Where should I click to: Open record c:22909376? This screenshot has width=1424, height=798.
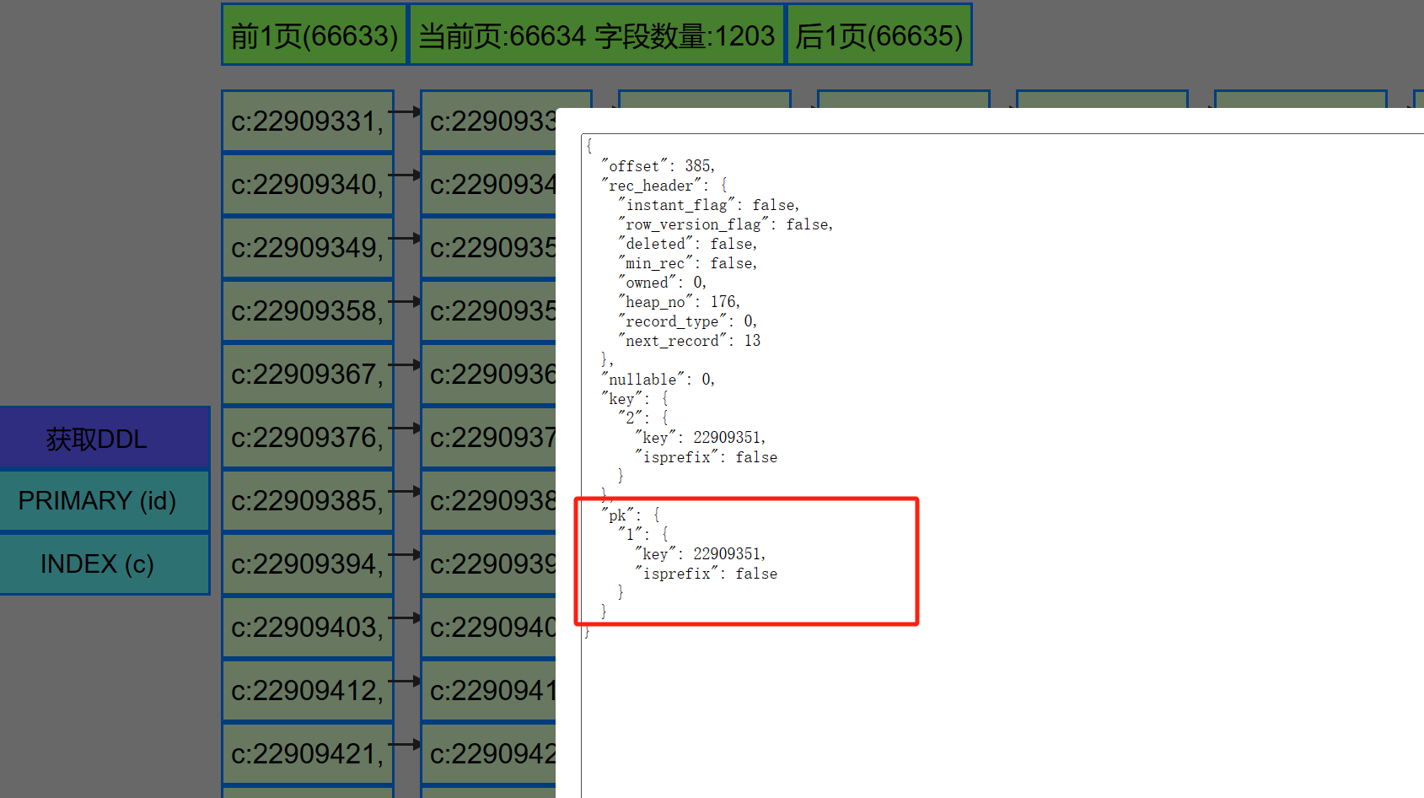coord(308,438)
